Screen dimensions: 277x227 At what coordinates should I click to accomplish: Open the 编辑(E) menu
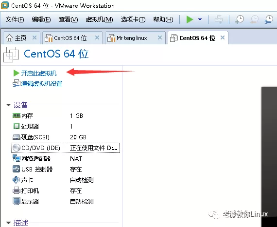[x=41, y=19]
